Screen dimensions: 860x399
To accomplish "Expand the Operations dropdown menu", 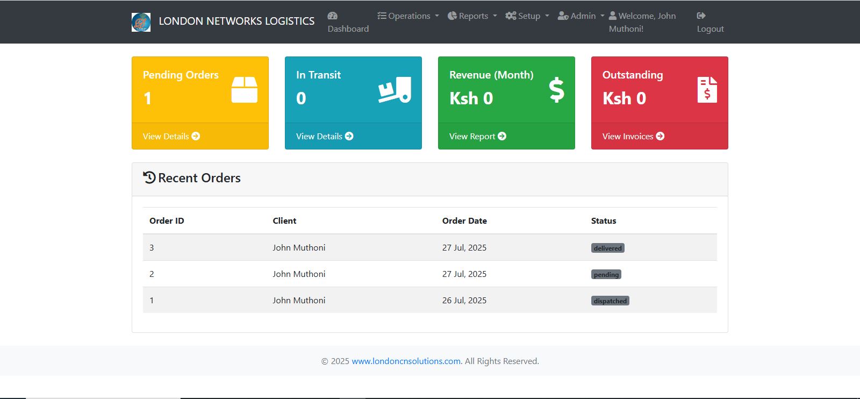I will click(408, 16).
